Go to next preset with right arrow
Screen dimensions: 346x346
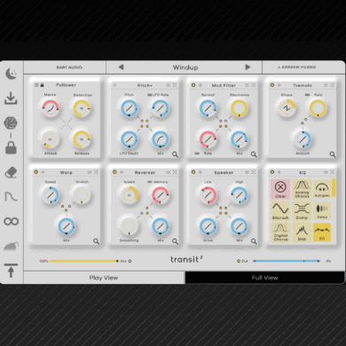(x=248, y=67)
